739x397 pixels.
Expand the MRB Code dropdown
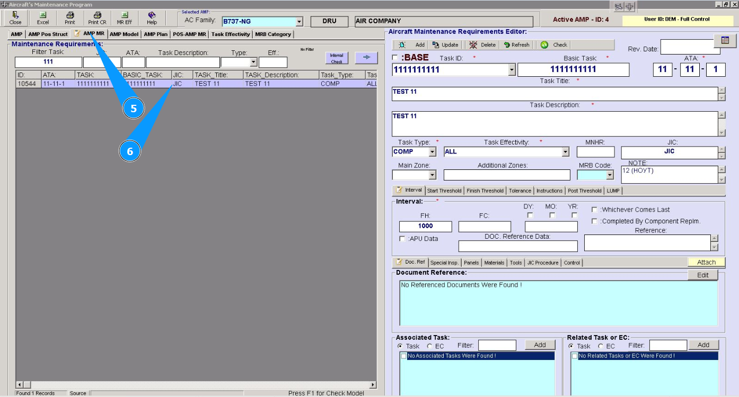pyautogui.click(x=610, y=175)
